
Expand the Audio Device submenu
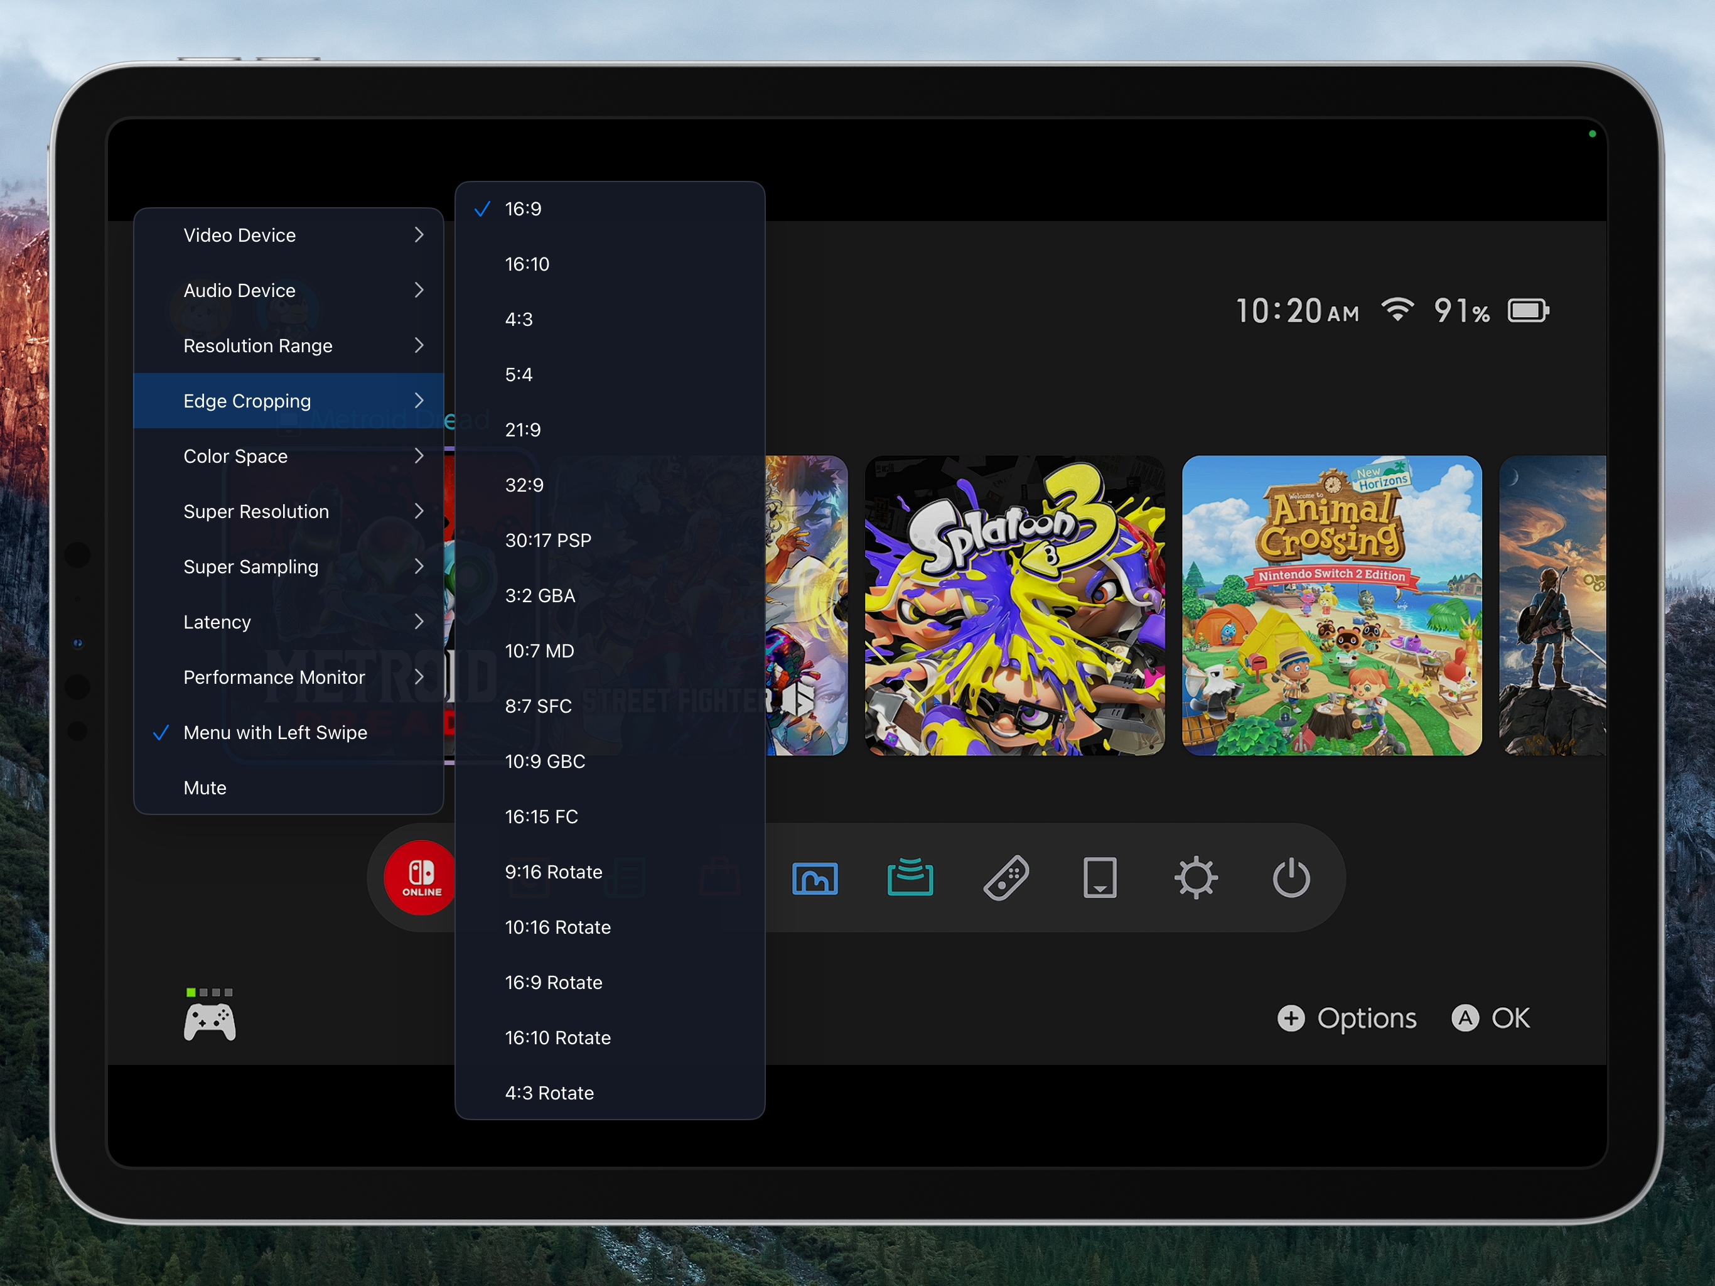(288, 290)
